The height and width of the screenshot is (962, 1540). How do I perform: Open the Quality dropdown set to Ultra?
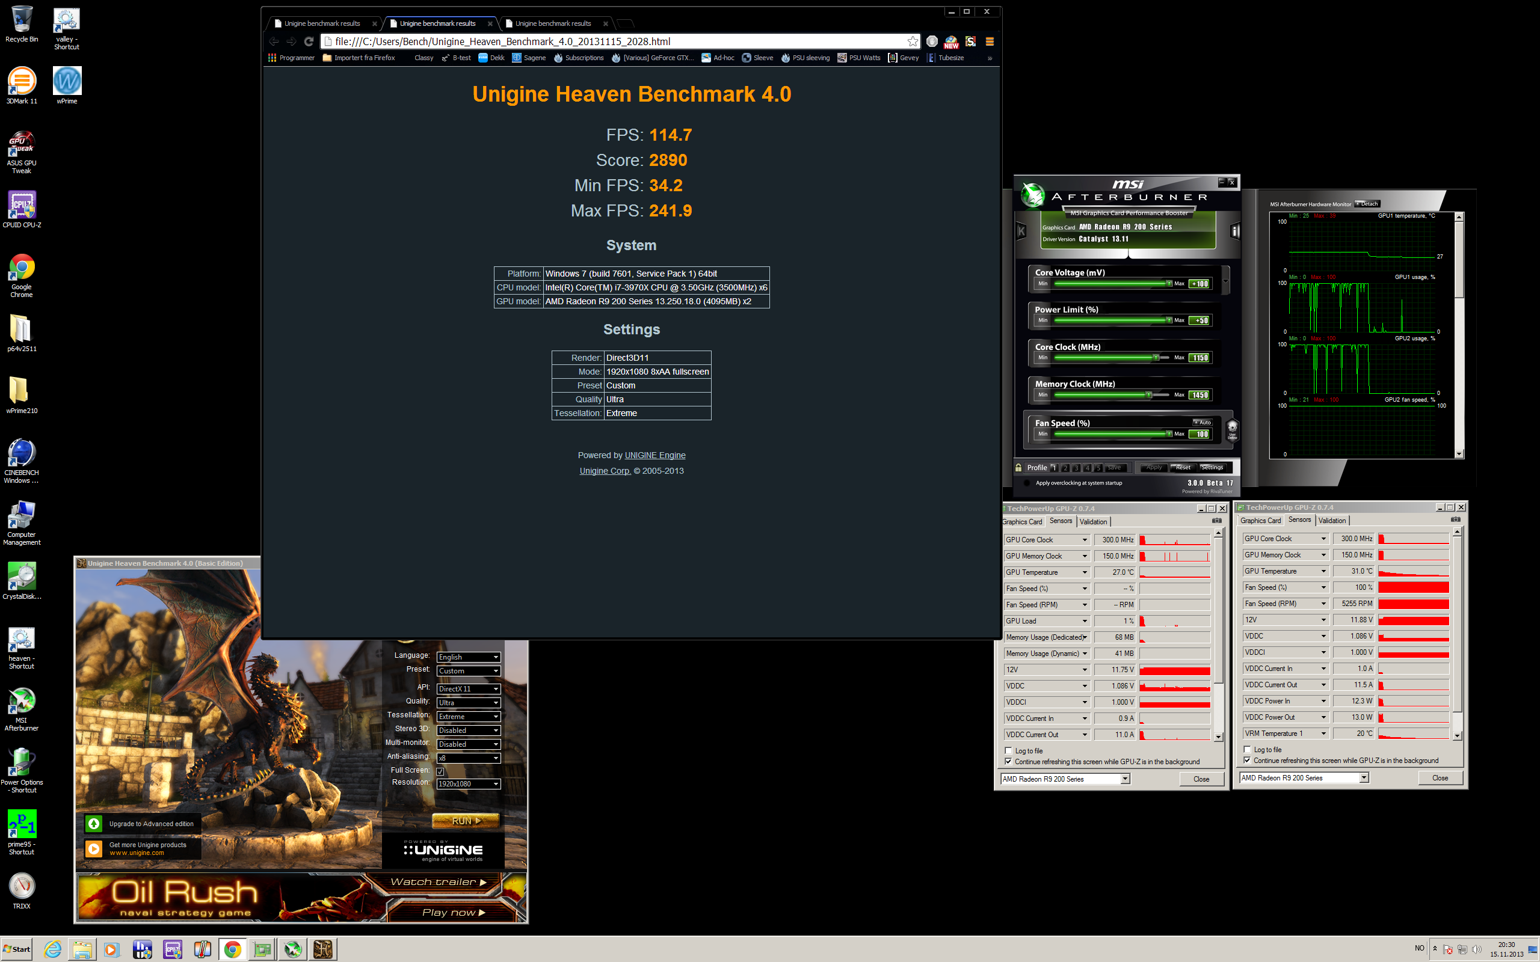tap(469, 702)
